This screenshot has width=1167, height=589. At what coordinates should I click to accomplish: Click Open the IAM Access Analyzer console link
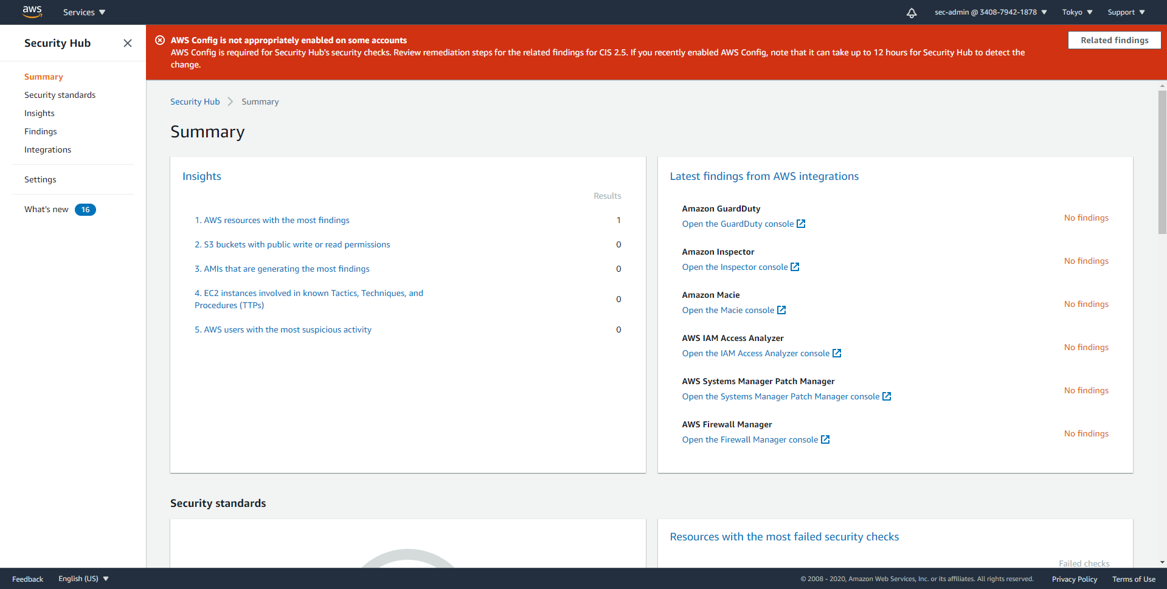[756, 353]
